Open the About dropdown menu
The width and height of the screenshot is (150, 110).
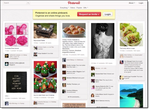coord(132,3)
